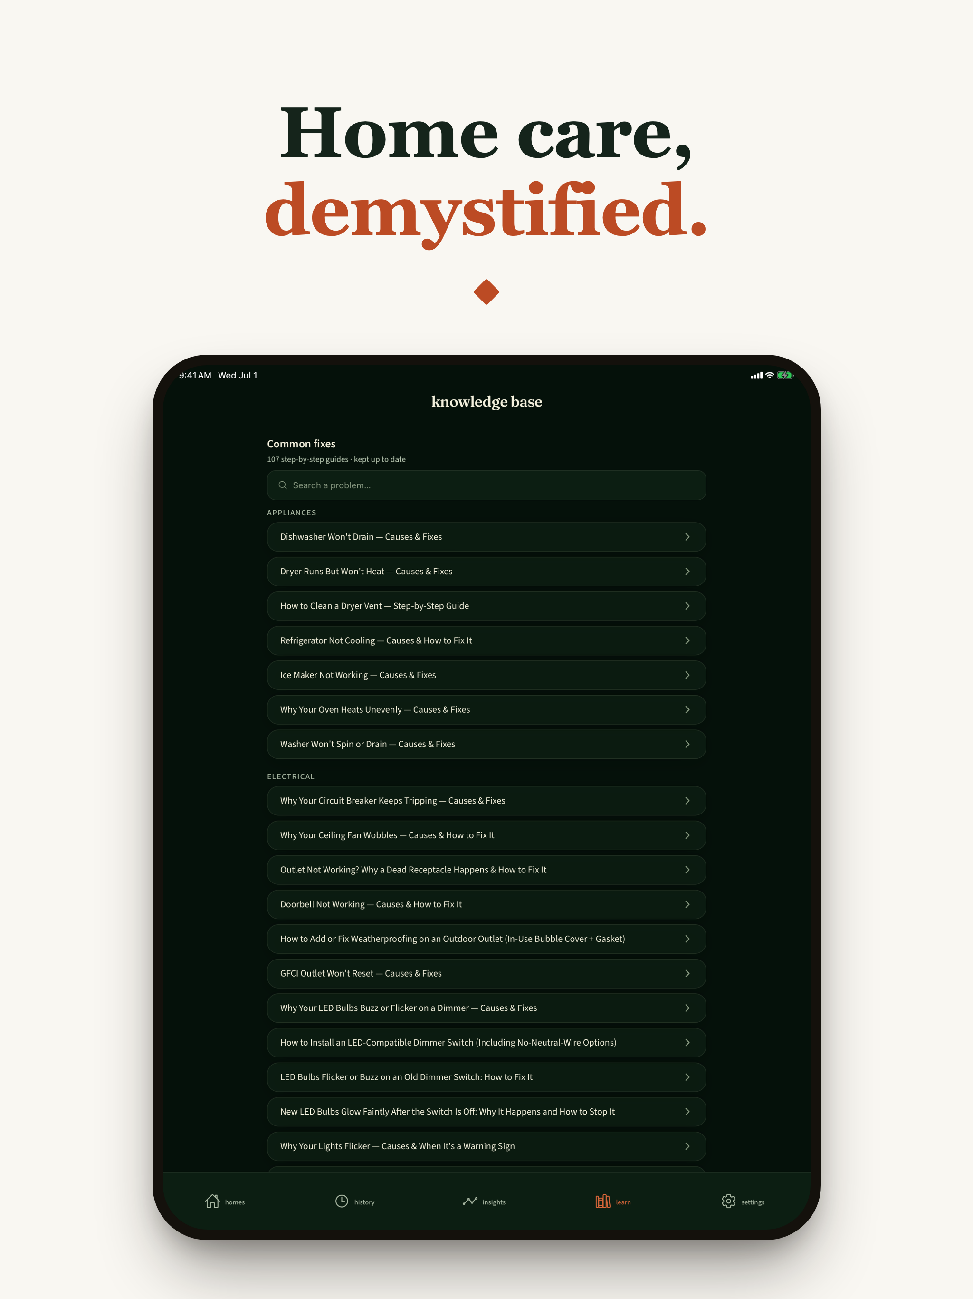Screen dimensions: 973x1299
Task: Open 'New LED Bulbs Glow Faintly' guide
Action: [x=486, y=1112]
